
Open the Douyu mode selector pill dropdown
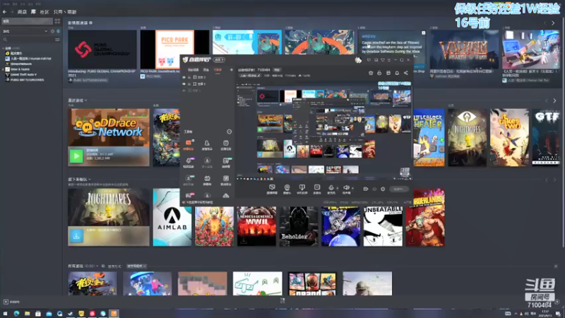pos(219,59)
